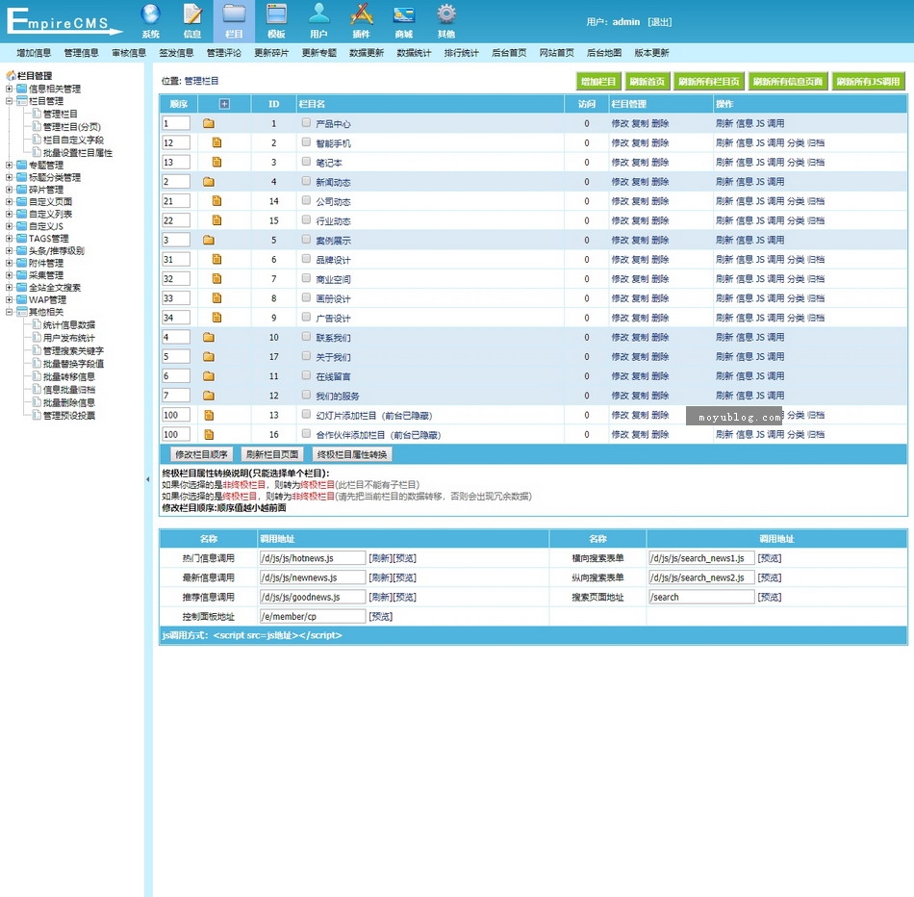Expand the WAP管理 tree node
The height and width of the screenshot is (897, 914).
(x=9, y=299)
